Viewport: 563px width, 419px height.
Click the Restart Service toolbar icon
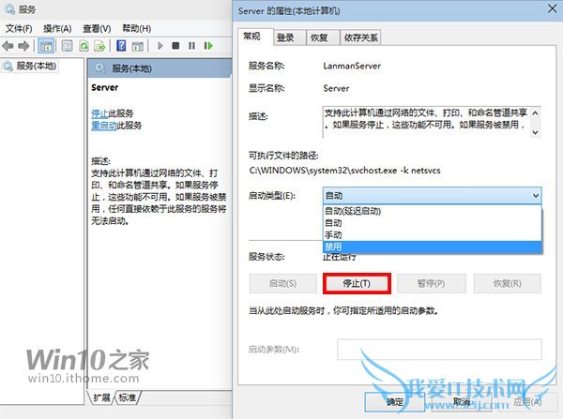coord(208,46)
